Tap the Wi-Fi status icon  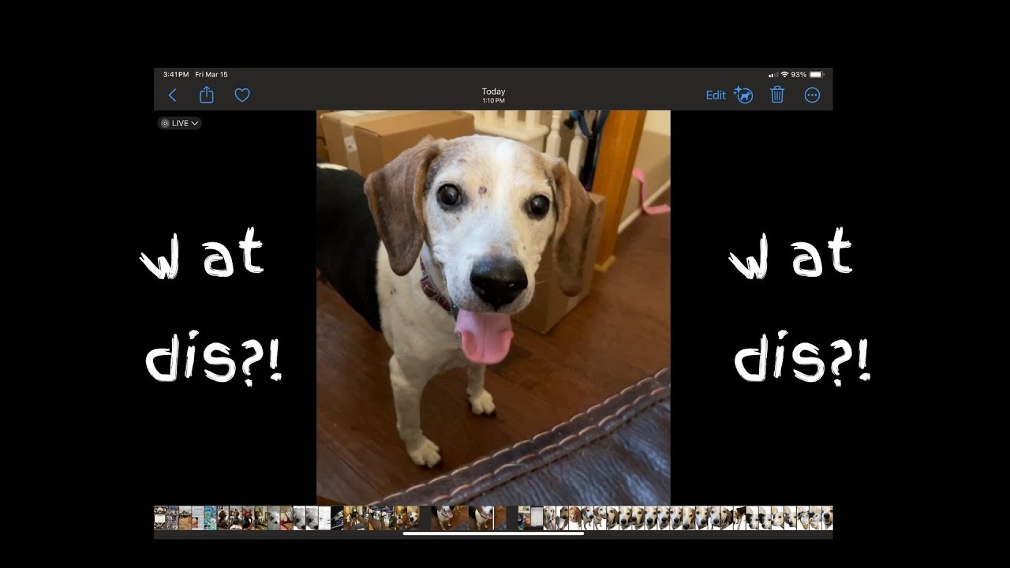pos(784,74)
